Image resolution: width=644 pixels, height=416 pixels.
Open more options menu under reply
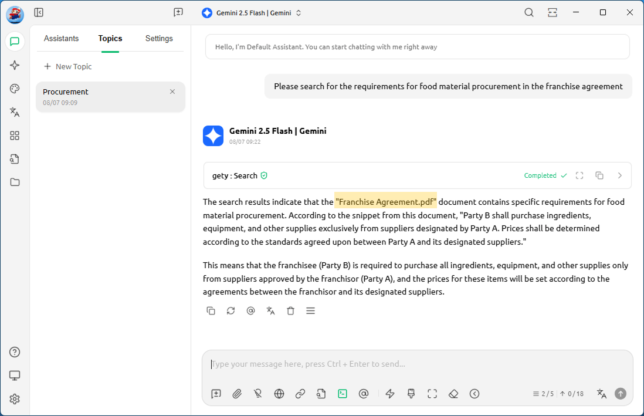tap(310, 311)
